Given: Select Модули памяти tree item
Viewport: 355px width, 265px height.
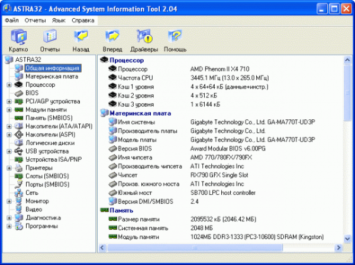Looking at the screenshot, I should pos(46,110).
